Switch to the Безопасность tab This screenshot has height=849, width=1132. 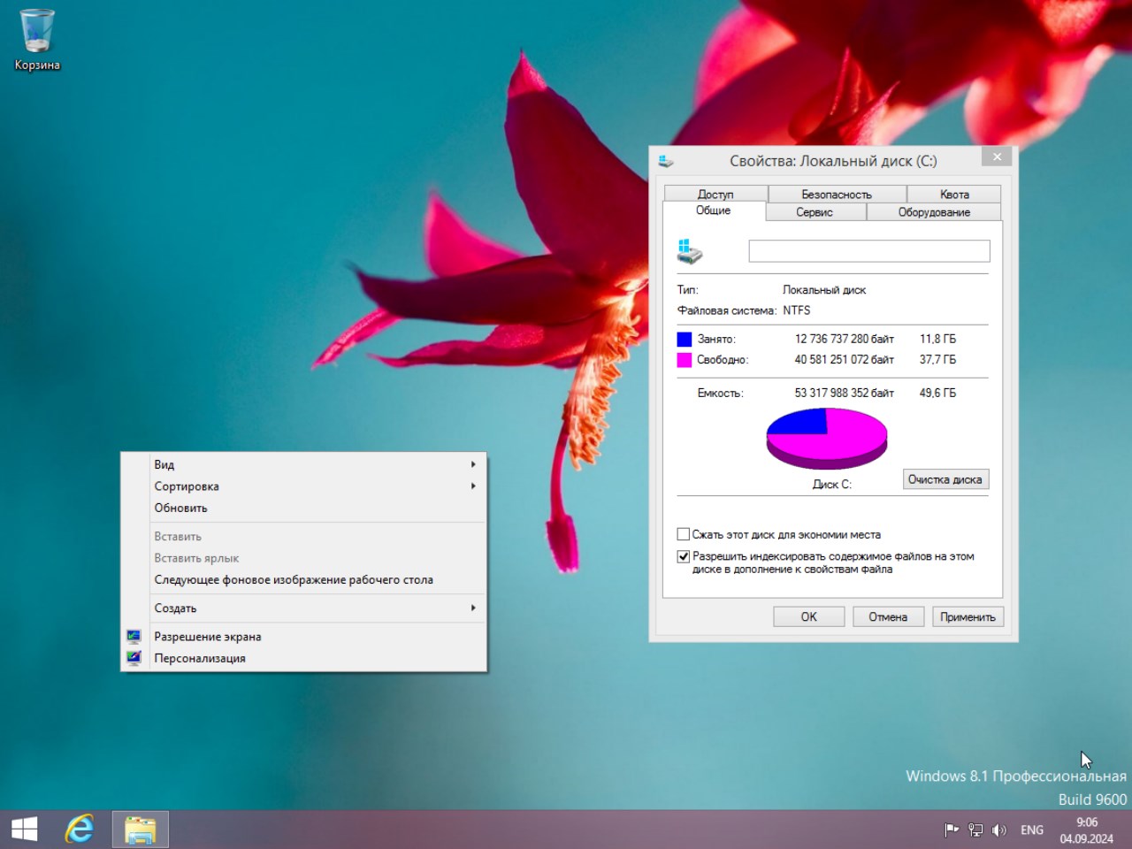point(837,194)
